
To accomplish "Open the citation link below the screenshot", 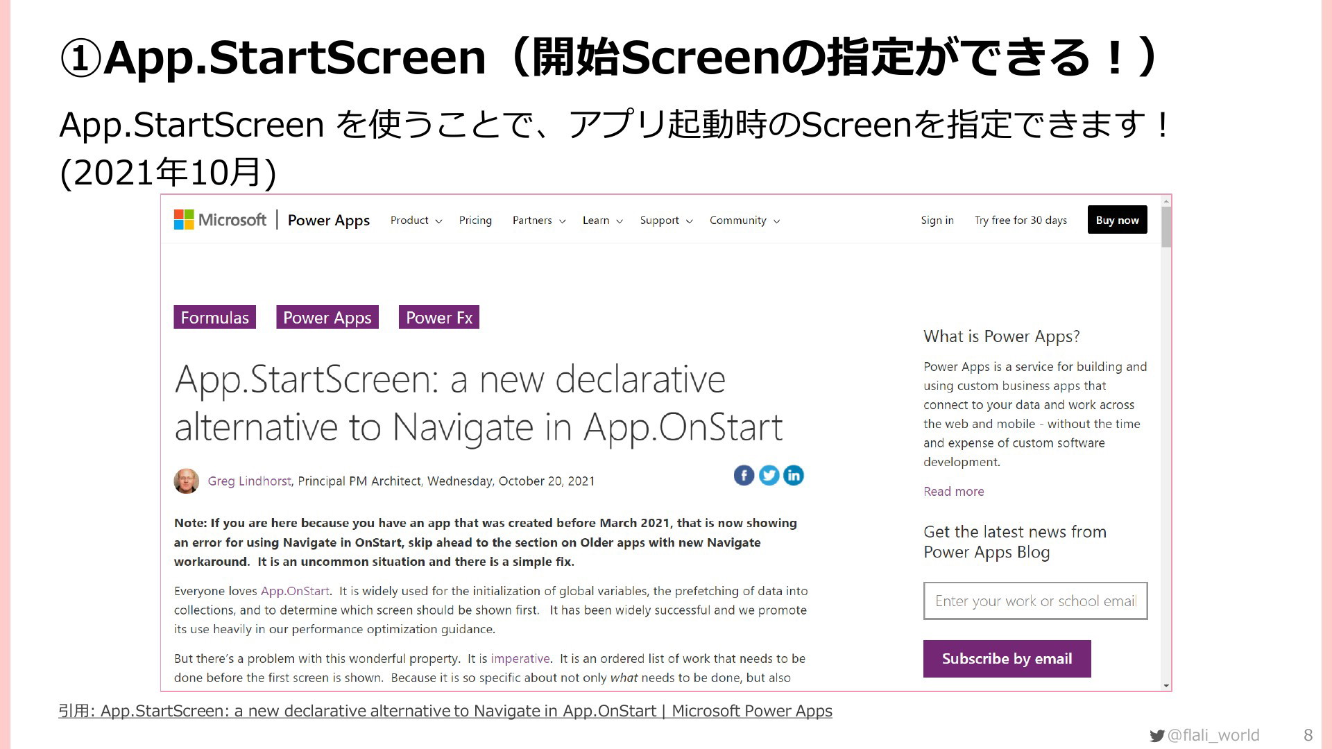I will point(445,711).
